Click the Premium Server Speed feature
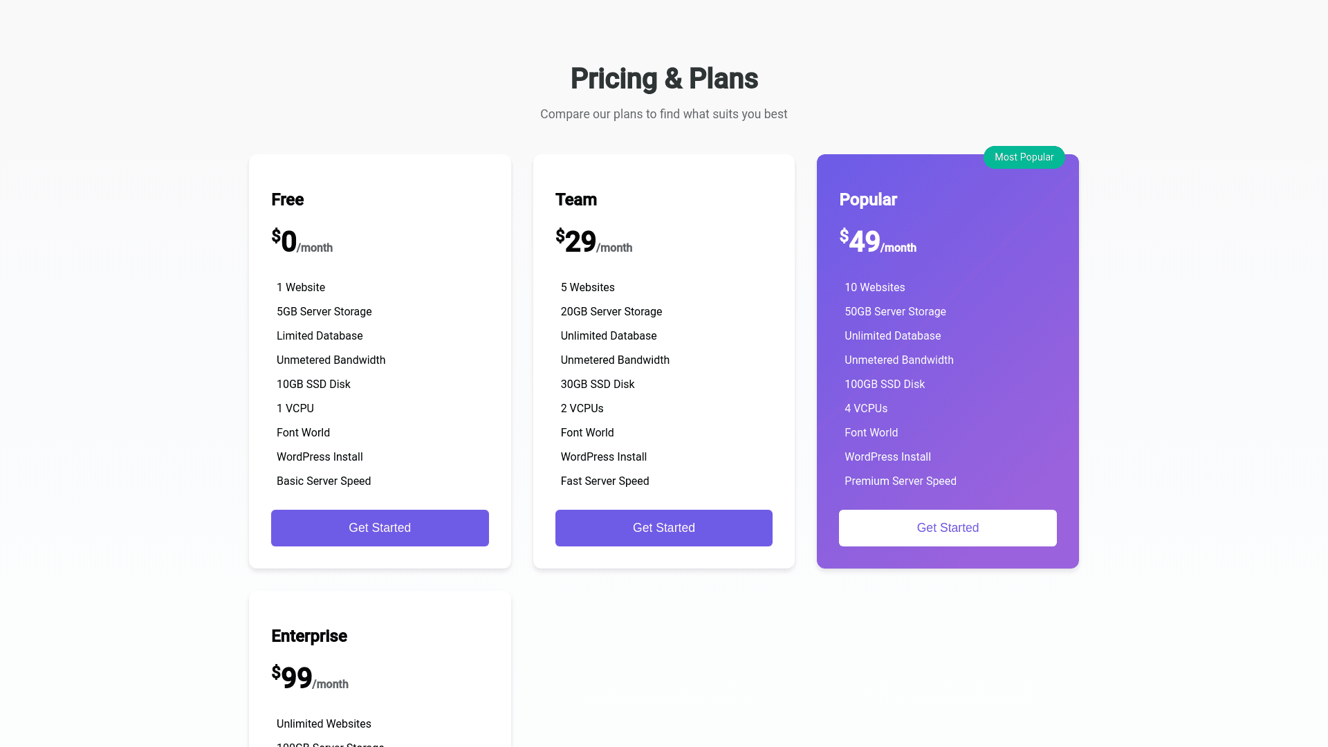 (900, 481)
